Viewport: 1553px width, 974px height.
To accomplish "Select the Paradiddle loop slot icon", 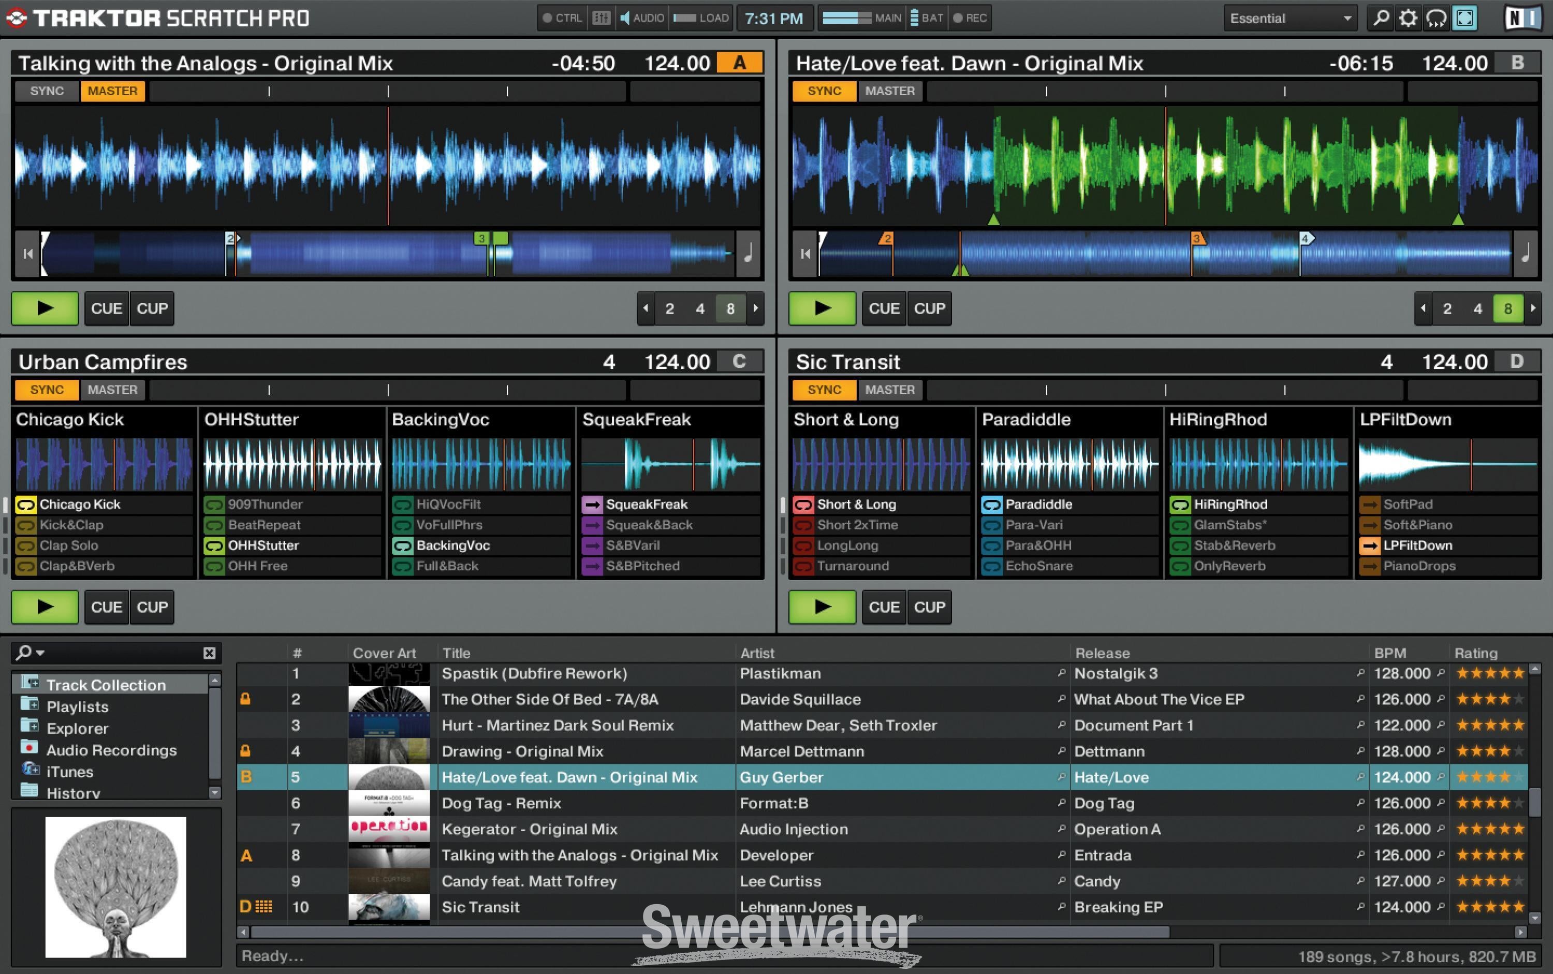I will tap(992, 504).
